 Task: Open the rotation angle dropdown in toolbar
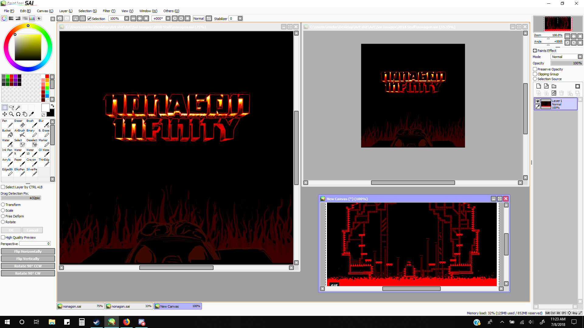click(168, 19)
